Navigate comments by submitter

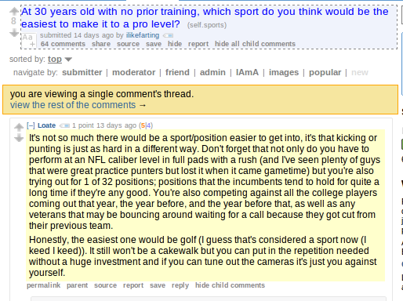point(82,72)
